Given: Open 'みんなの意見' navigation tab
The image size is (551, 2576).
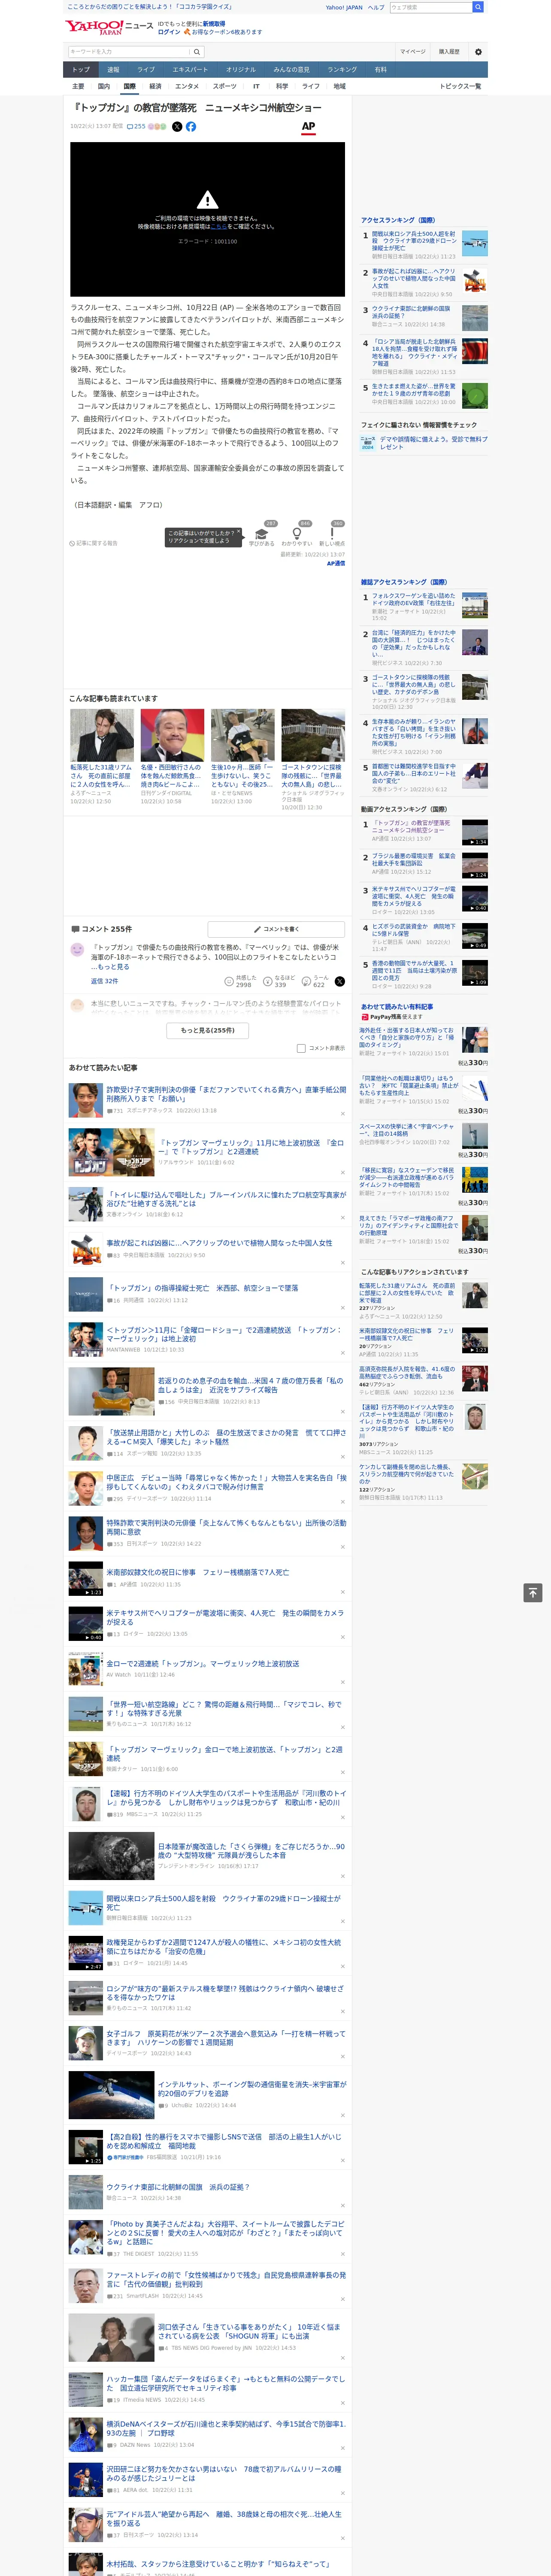Looking at the screenshot, I should pos(291,70).
